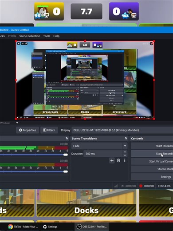Open the source Filters dialog
173x231 pixels.
(49, 130)
